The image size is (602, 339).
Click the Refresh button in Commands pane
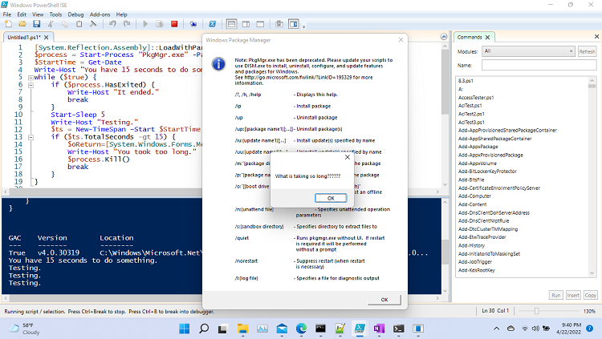[x=587, y=51]
